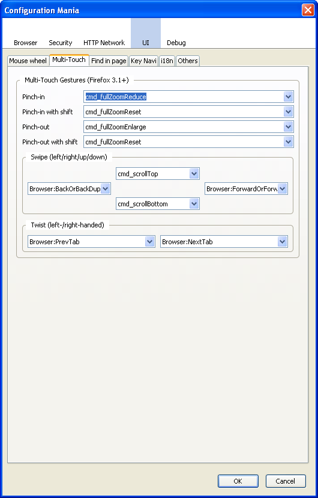Expand the Pinch-out with shift dropdown
Image resolution: width=318 pixels, height=498 pixels.
click(x=288, y=142)
